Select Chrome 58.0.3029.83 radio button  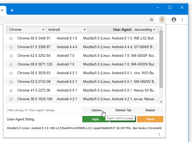pos(11,73)
